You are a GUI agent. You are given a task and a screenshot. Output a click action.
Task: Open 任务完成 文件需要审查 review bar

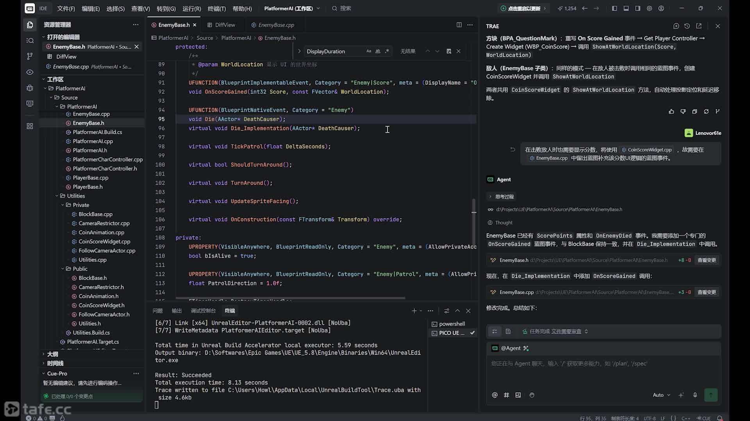point(555,331)
